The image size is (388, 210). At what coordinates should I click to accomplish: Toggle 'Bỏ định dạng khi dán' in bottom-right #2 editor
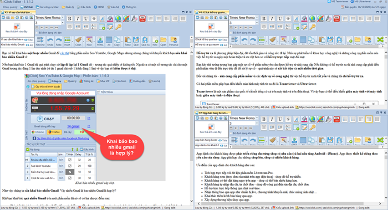click(231, 134)
